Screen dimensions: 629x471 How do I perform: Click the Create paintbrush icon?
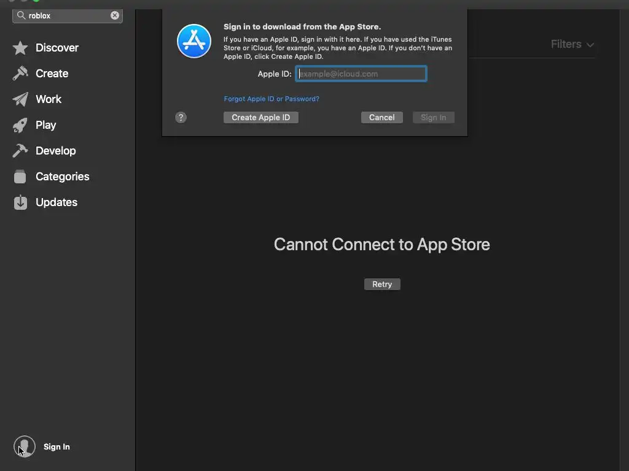pos(20,74)
